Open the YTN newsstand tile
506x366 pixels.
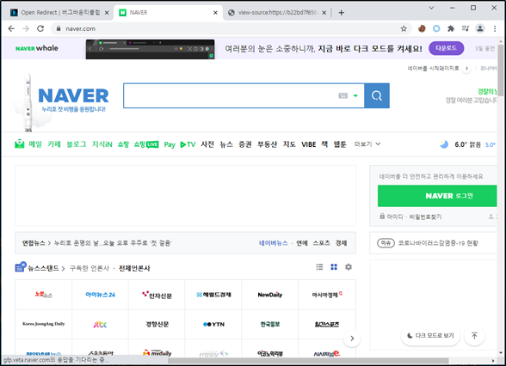click(213, 324)
